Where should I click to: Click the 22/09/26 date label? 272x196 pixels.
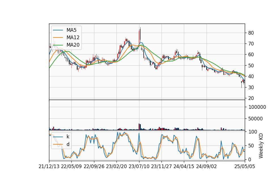(x=94, y=167)
